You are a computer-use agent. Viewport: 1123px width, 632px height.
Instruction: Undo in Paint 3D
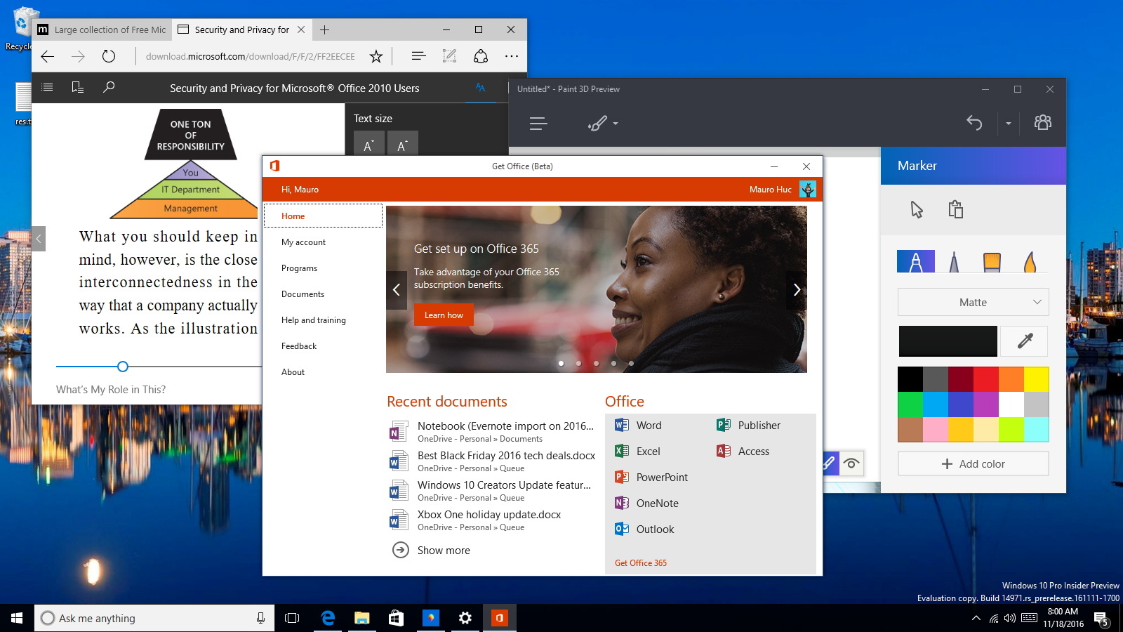pyautogui.click(x=974, y=123)
